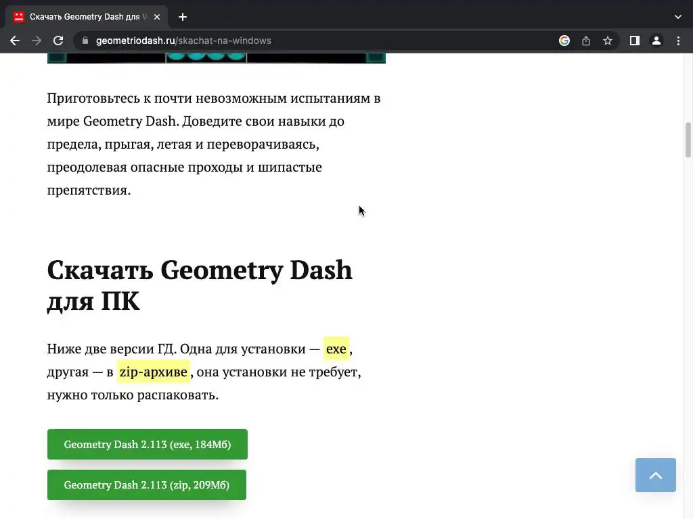The width and height of the screenshot is (693, 519).
Task: Close the Geometry Dash tab
Action: tap(157, 17)
